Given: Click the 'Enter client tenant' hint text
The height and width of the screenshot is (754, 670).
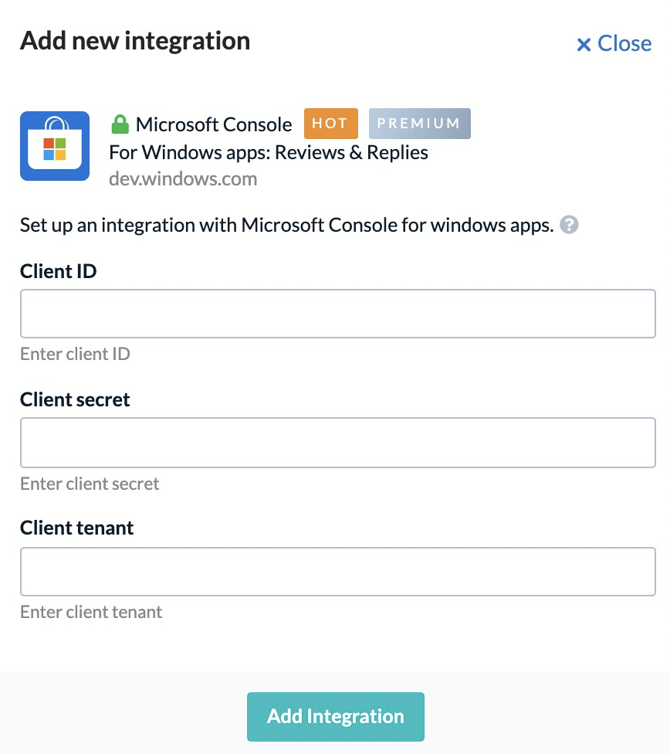Looking at the screenshot, I should (91, 612).
